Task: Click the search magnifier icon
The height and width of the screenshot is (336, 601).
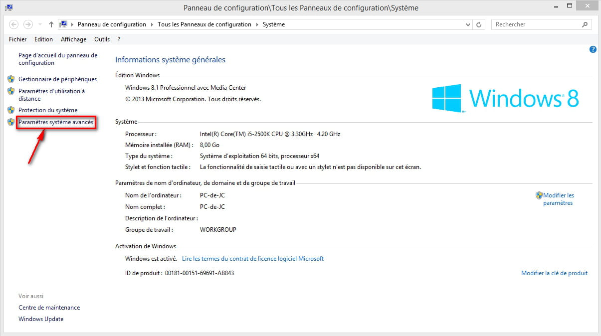Action: click(585, 24)
